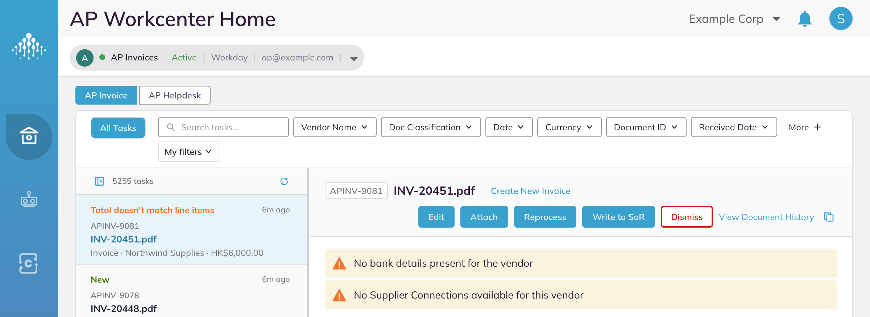This screenshot has height=317, width=870.
Task: Click the Reprocess button
Action: click(x=545, y=217)
